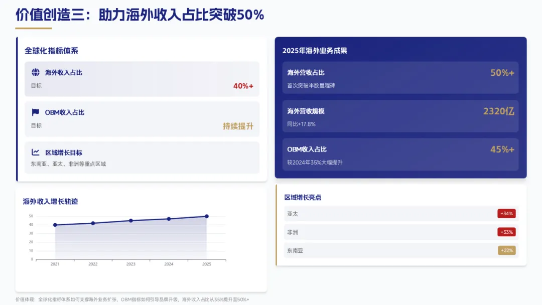Click the globe icon beside 海外收入占比
Viewport: 542px width, 305px height.
[36, 72]
